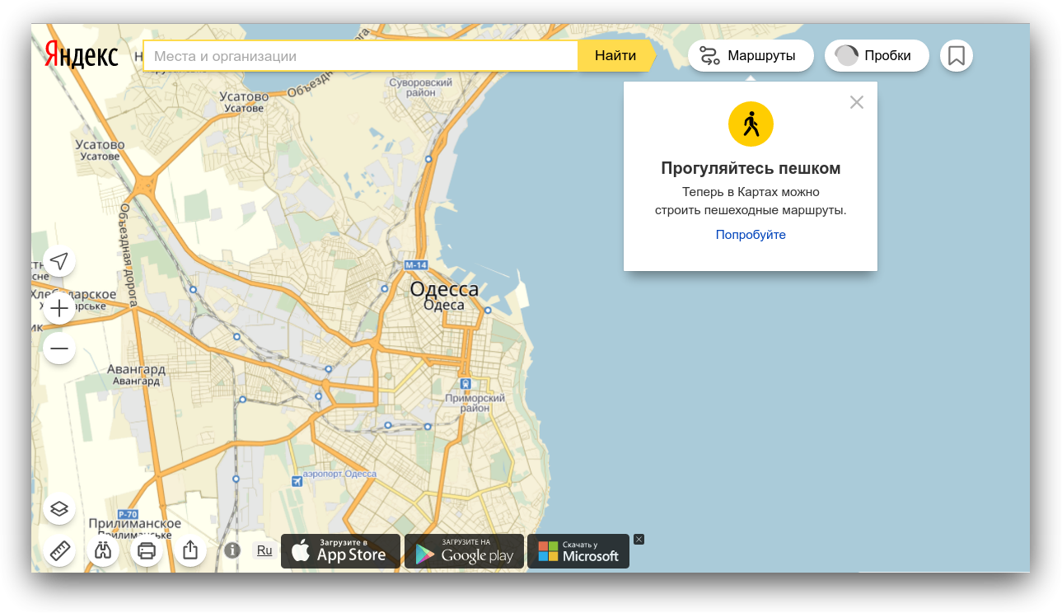This screenshot has height=613, width=1062.
Task: Click the Найти search button
Action: pyautogui.click(x=615, y=56)
